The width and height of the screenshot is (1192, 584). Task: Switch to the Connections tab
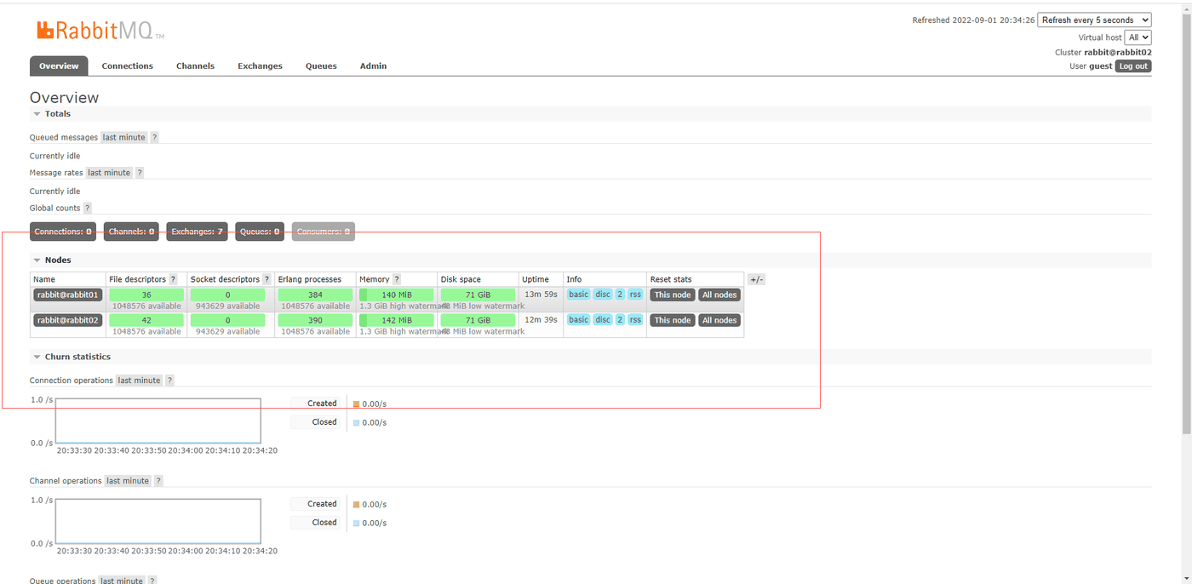(128, 66)
